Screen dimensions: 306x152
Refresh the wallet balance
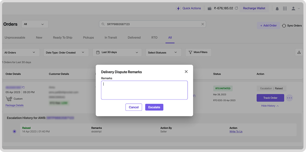(236, 8)
